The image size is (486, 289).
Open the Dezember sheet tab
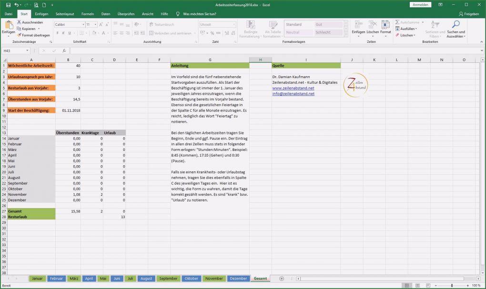238,279
